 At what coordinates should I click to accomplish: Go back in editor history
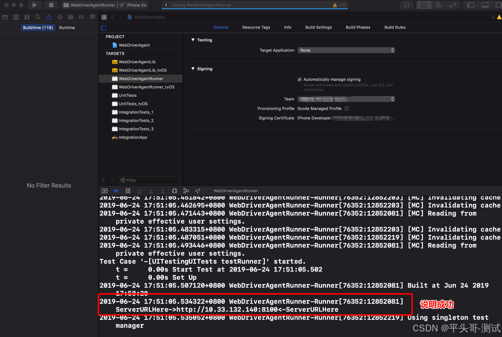tap(113, 17)
